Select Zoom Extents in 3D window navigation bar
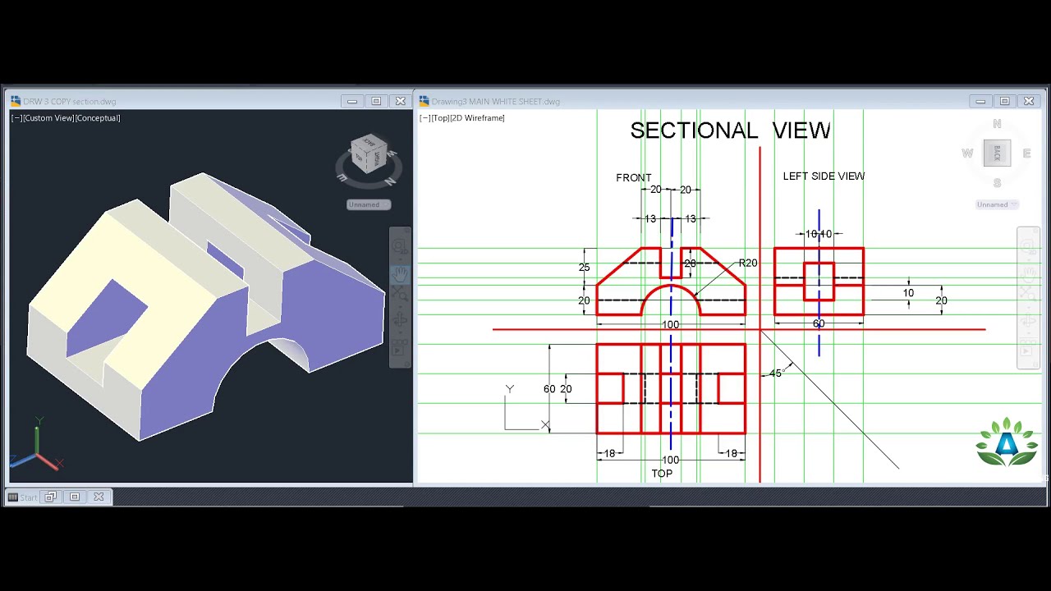 pyautogui.click(x=400, y=294)
